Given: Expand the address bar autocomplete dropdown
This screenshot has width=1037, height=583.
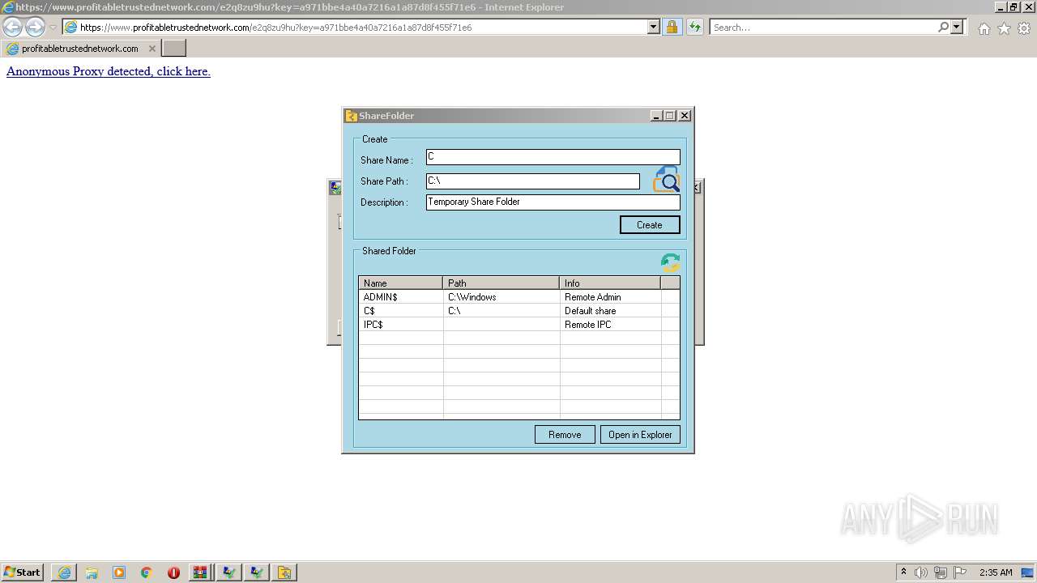Looking at the screenshot, I should 654,27.
